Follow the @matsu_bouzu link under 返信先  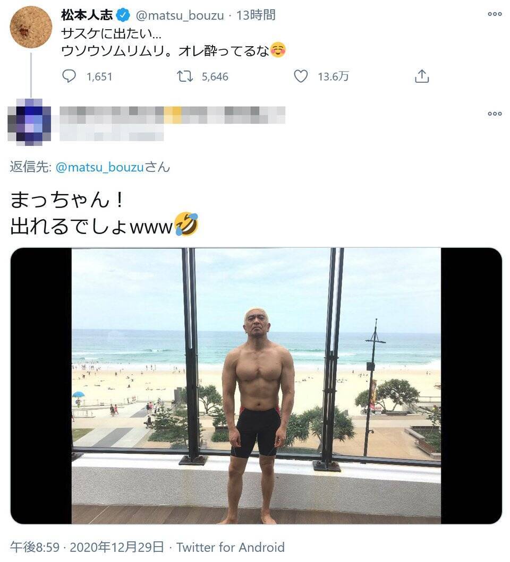[100, 167]
